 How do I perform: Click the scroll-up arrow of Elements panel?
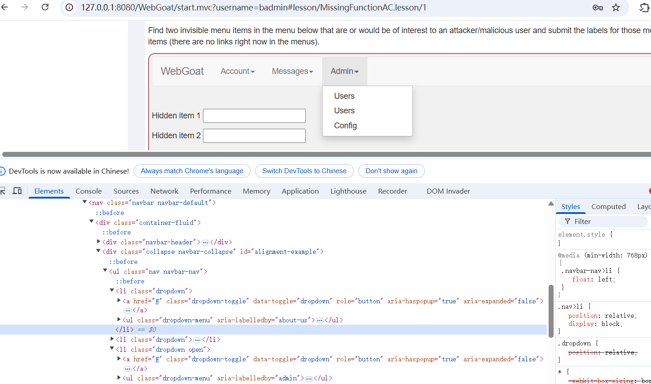pos(551,204)
